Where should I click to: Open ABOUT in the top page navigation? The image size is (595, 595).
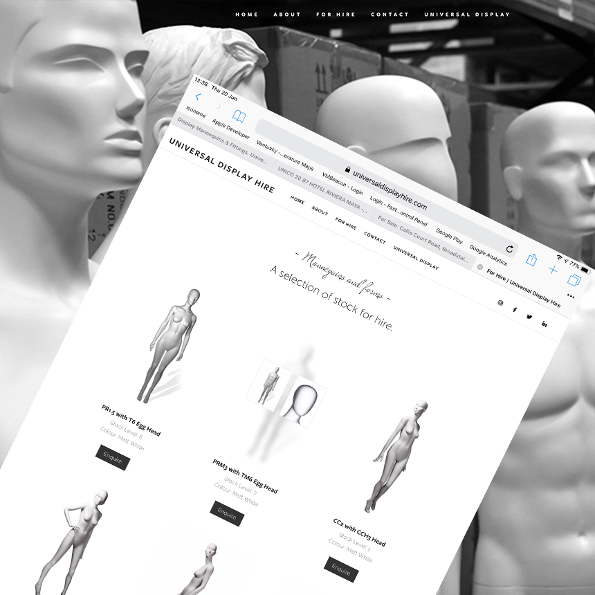click(x=287, y=15)
